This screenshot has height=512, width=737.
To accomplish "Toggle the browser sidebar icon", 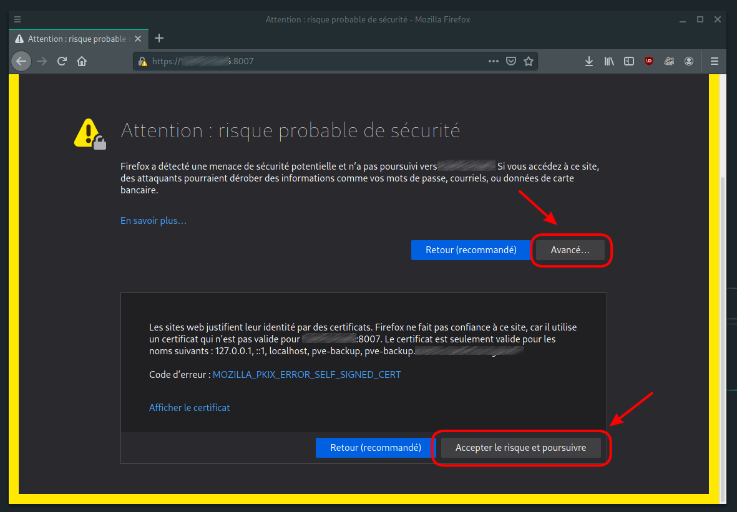I will (628, 61).
